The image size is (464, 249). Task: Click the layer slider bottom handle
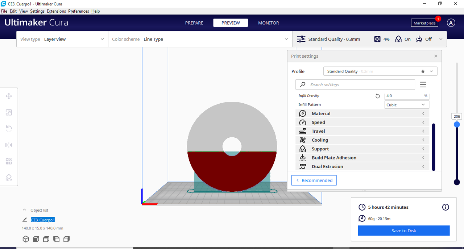click(457, 182)
